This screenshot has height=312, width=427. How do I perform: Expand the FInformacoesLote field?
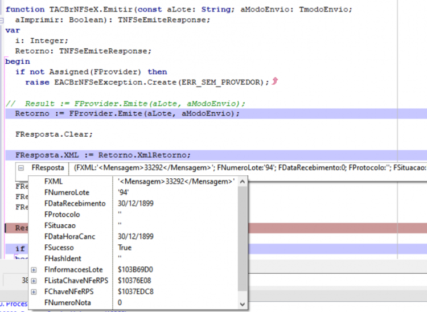34,270
